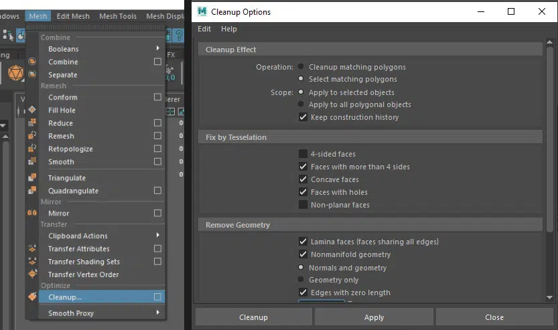The height and width of the screenshot is (330, 558).
Task: Toggle Nonmanifold geometry checkbox
Action: [303, 254]
